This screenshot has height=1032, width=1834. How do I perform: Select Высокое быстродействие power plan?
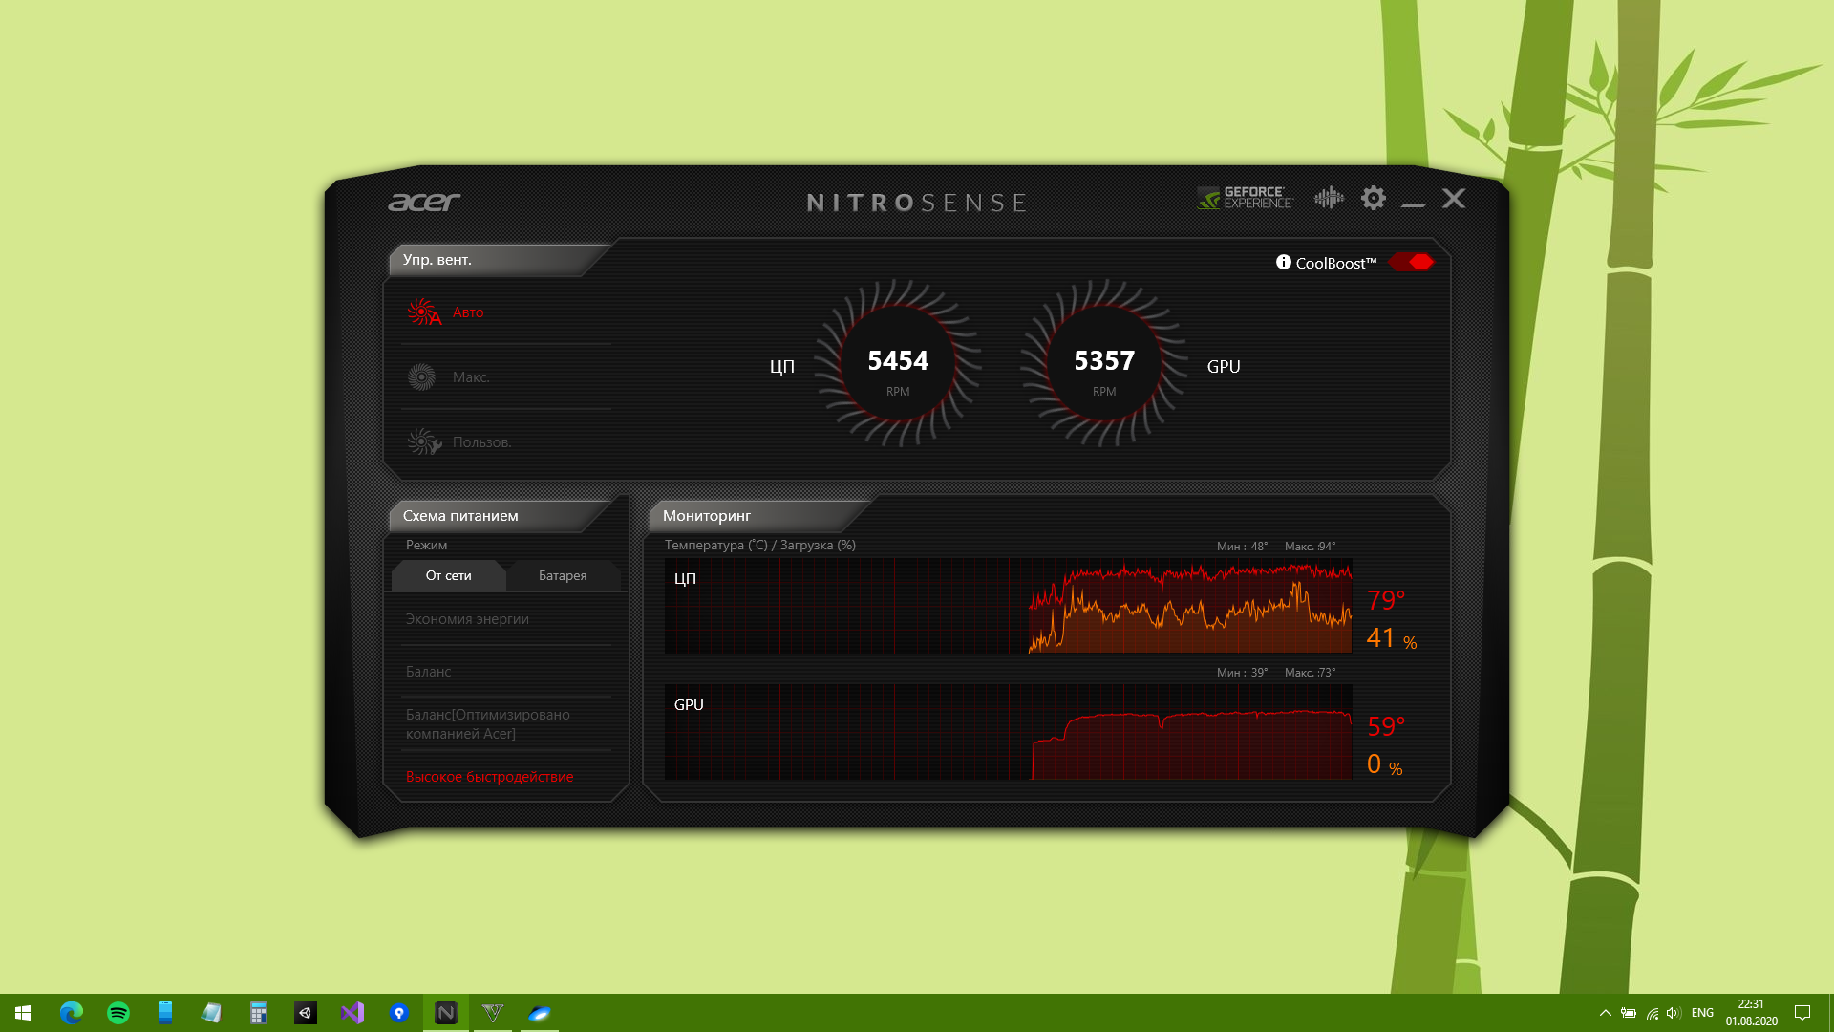pyautogui.click(x=489, y=777)
